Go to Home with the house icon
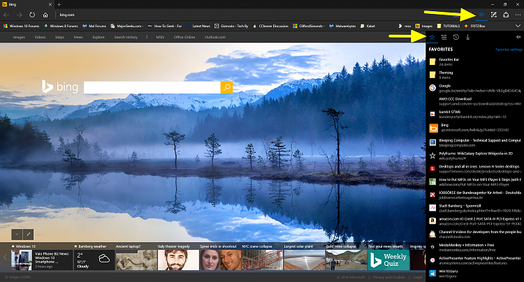 (45, 15)
